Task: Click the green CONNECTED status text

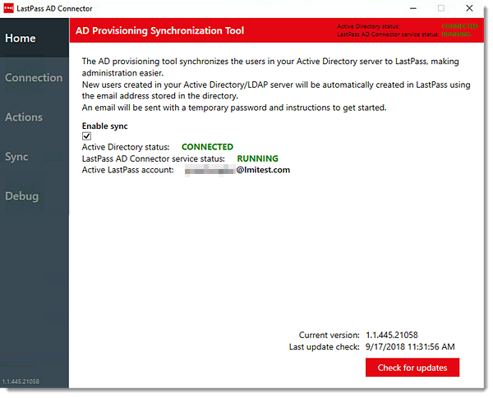Action: [207, 148]
